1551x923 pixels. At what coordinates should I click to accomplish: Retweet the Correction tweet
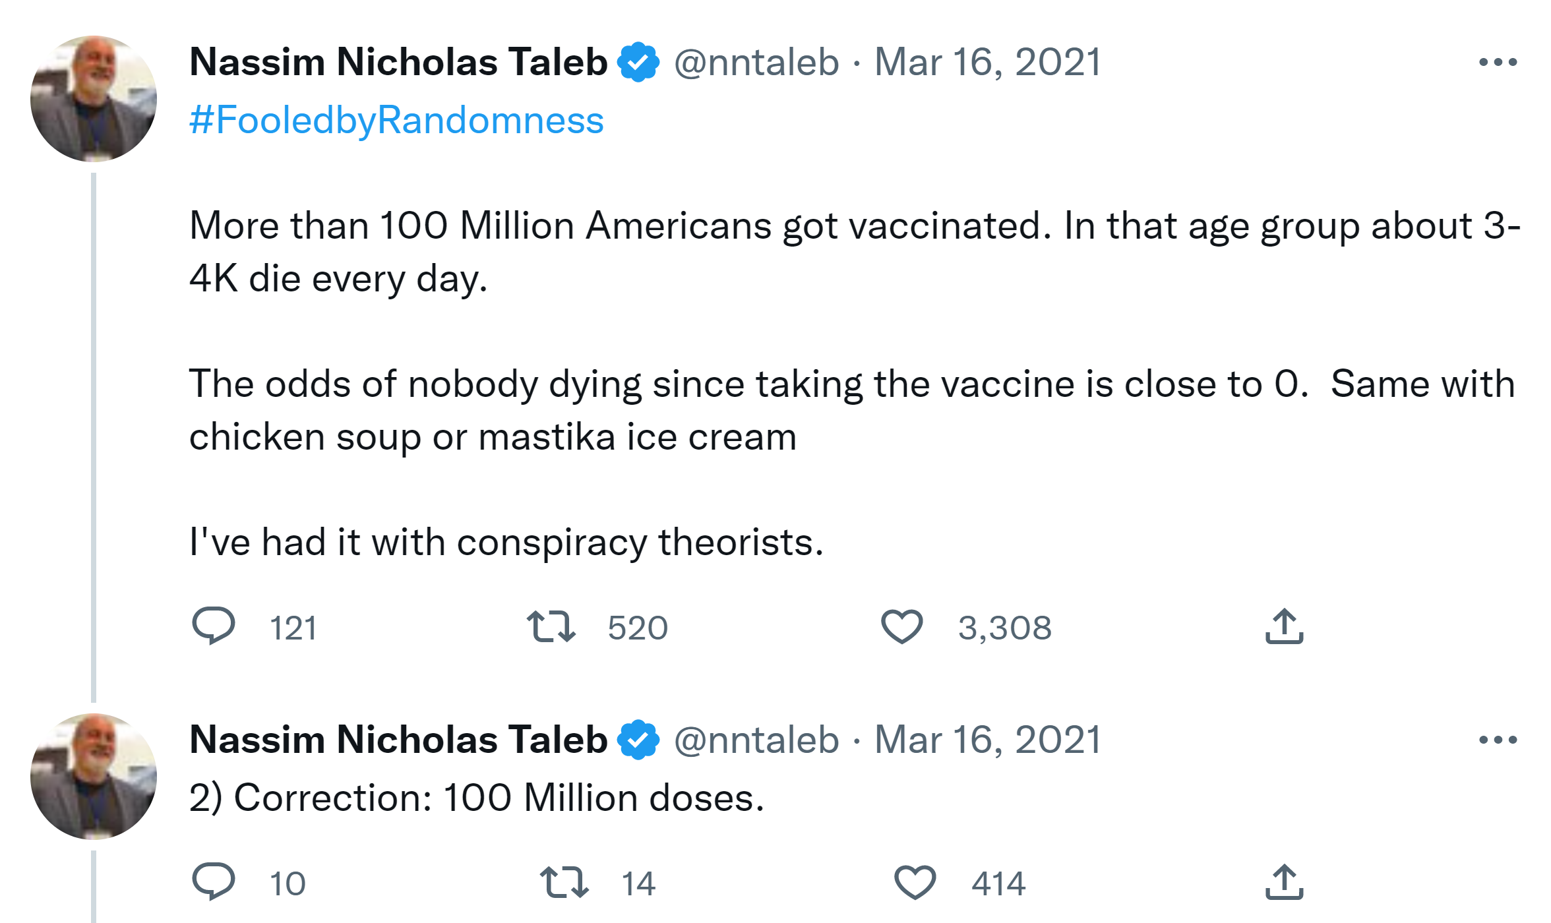564,882
